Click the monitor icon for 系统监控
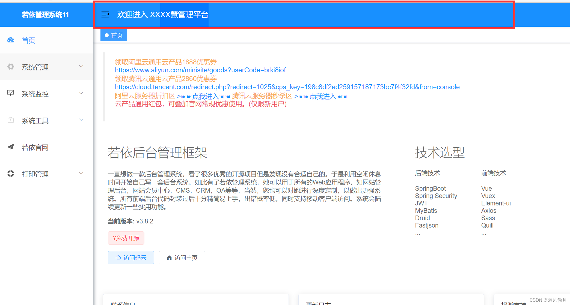This screenshot has height=305, width=570. [11, 93]
